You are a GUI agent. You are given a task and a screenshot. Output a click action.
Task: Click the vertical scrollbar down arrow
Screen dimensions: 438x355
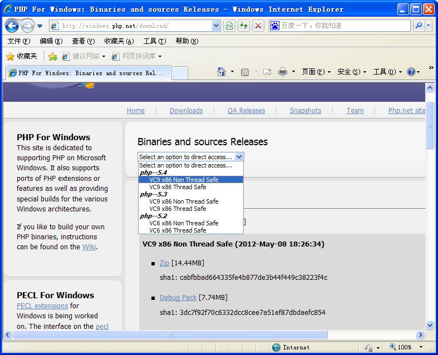point(430,325)
